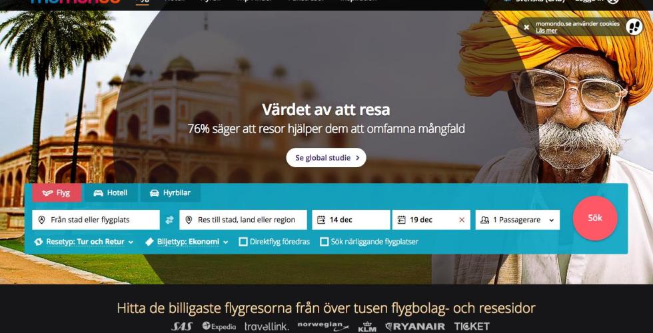Click the return date calendar icon
Image resolution: width=653 pixels, height=333 pixels.
click(401, 220)
